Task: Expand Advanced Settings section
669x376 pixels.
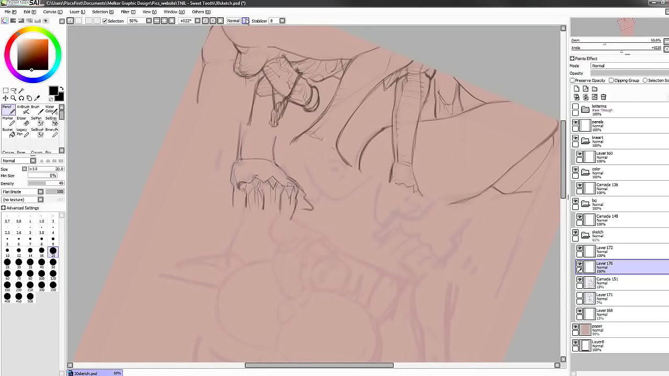Action: coord(4,208)
